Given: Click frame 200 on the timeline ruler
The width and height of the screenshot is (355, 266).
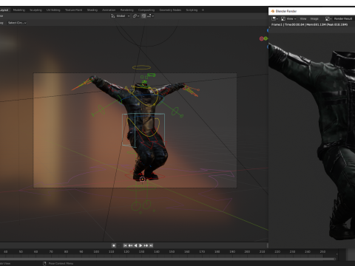Looking at the screenshot, I should tap(247, 252).
